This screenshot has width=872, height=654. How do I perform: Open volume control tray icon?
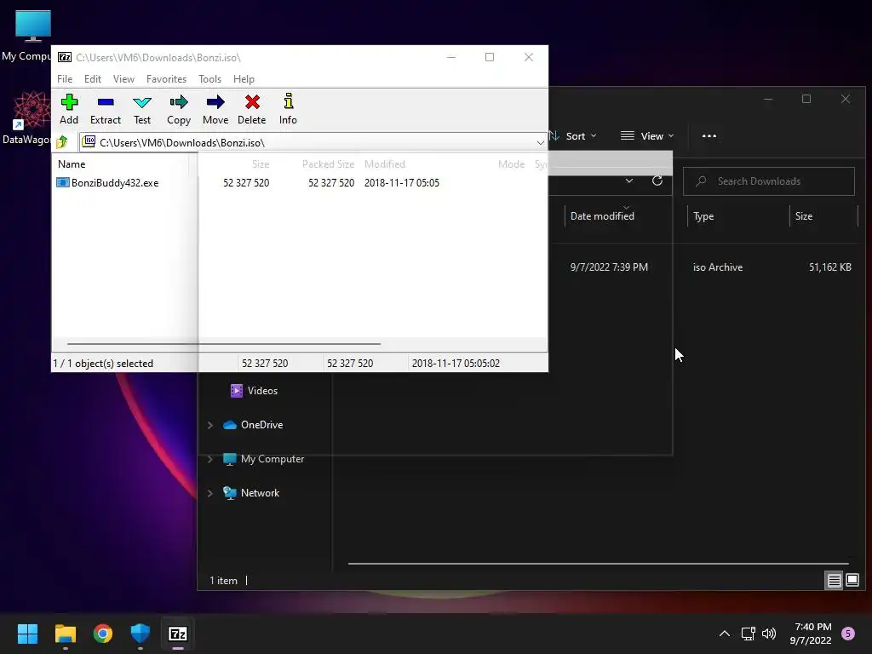pyautogui.click(x=769, y=634)
